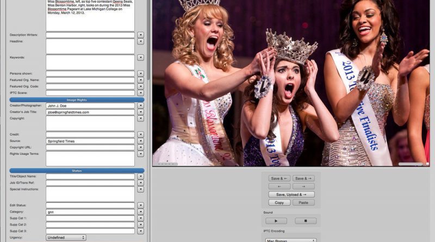Collapse the Status section header
435x242 pixels.
tap(77, 171)
